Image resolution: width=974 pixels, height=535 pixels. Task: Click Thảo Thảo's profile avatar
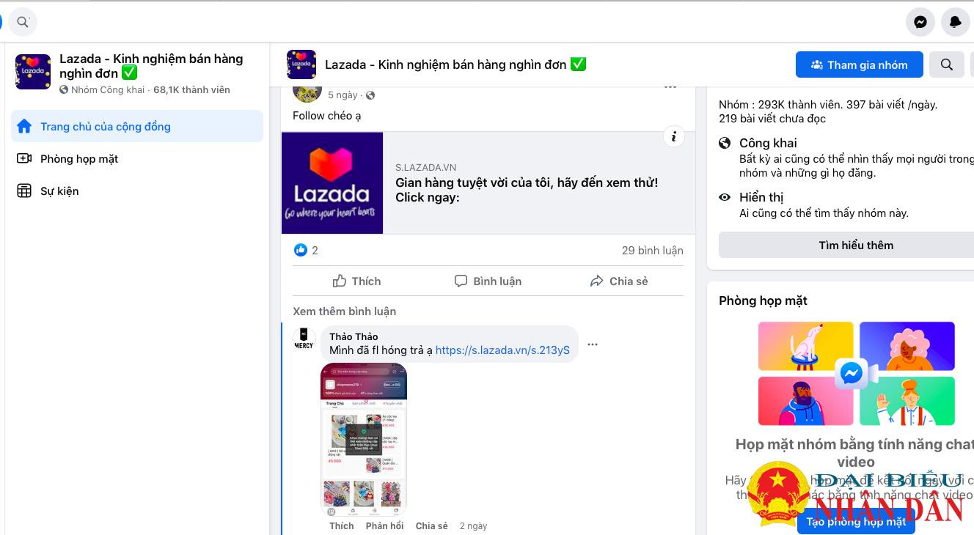pos(304,339)
